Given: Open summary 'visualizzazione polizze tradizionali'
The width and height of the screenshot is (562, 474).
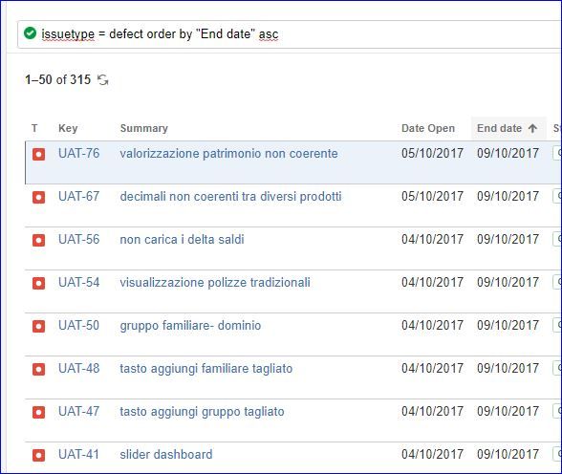Looking at the screenshot, I should click(215, 282).
